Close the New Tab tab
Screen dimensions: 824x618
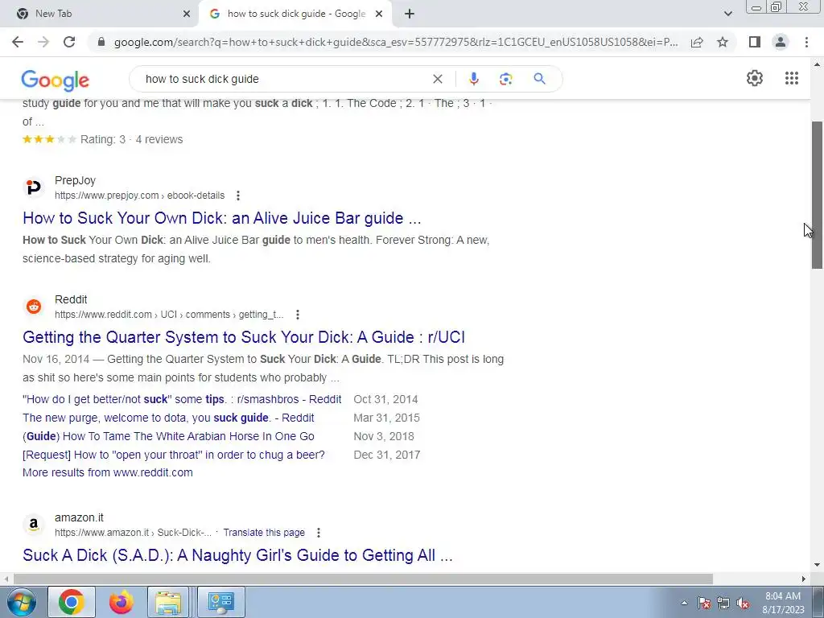click(187, 14)
